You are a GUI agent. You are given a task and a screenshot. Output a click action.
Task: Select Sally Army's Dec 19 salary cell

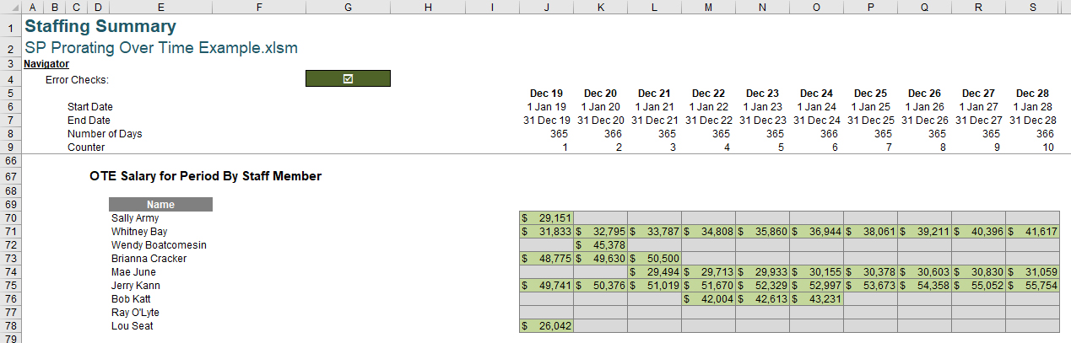coord(546,217)
